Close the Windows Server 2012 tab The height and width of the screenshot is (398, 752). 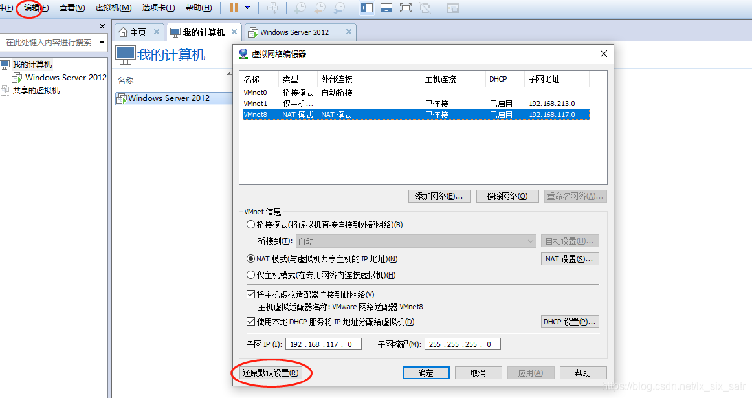click(349, 32)
